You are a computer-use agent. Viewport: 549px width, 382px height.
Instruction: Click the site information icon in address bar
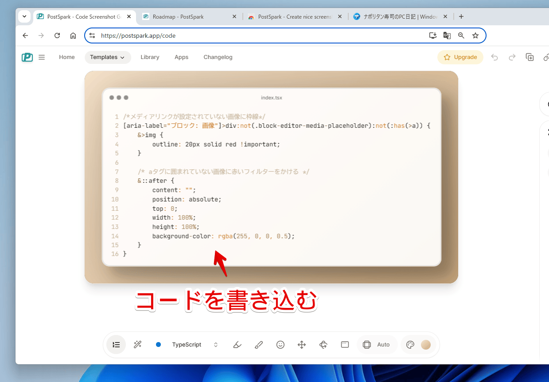pyautogui.click(x=92, y=35)
